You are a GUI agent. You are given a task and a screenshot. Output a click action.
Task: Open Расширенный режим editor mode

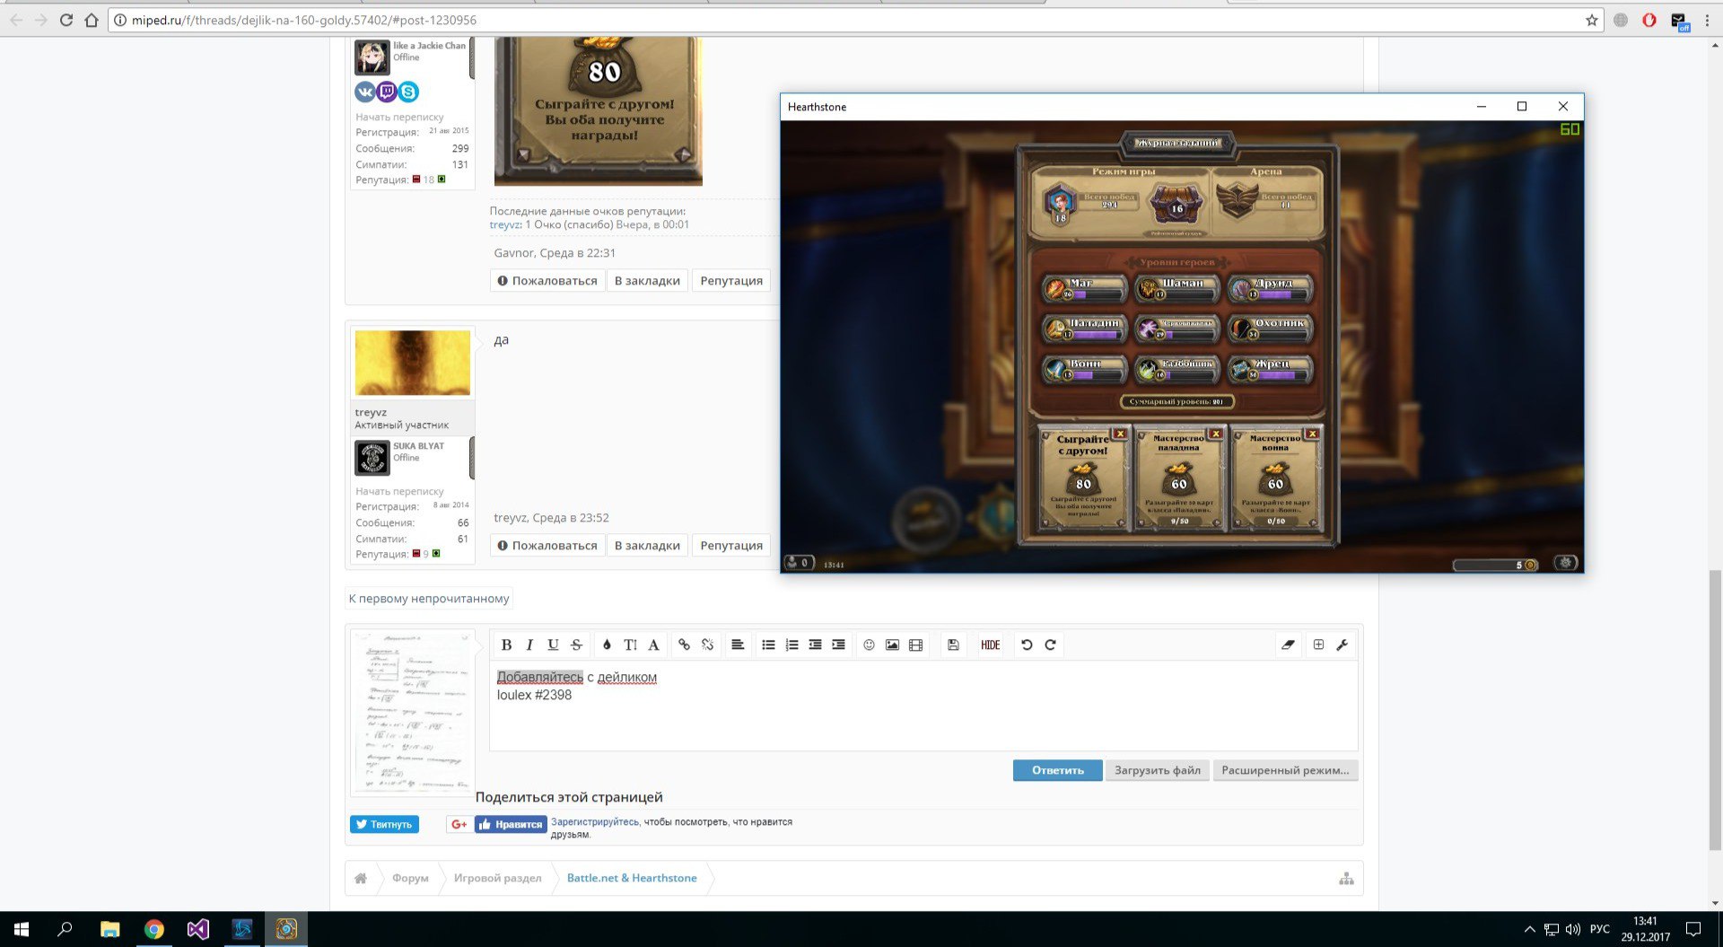[x=1285, y=770]
